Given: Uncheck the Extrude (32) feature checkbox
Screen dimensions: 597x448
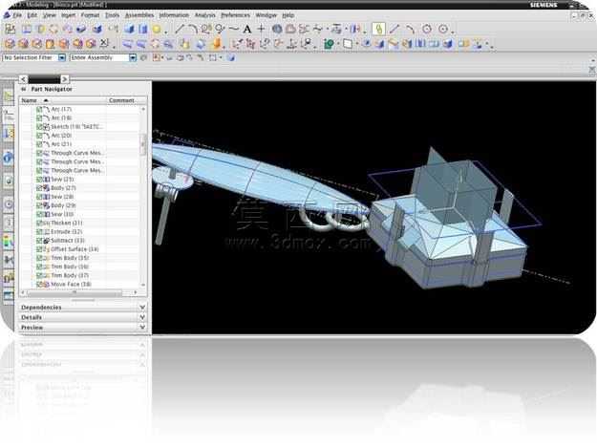Looking at the screenshot, I should point(39,231).
